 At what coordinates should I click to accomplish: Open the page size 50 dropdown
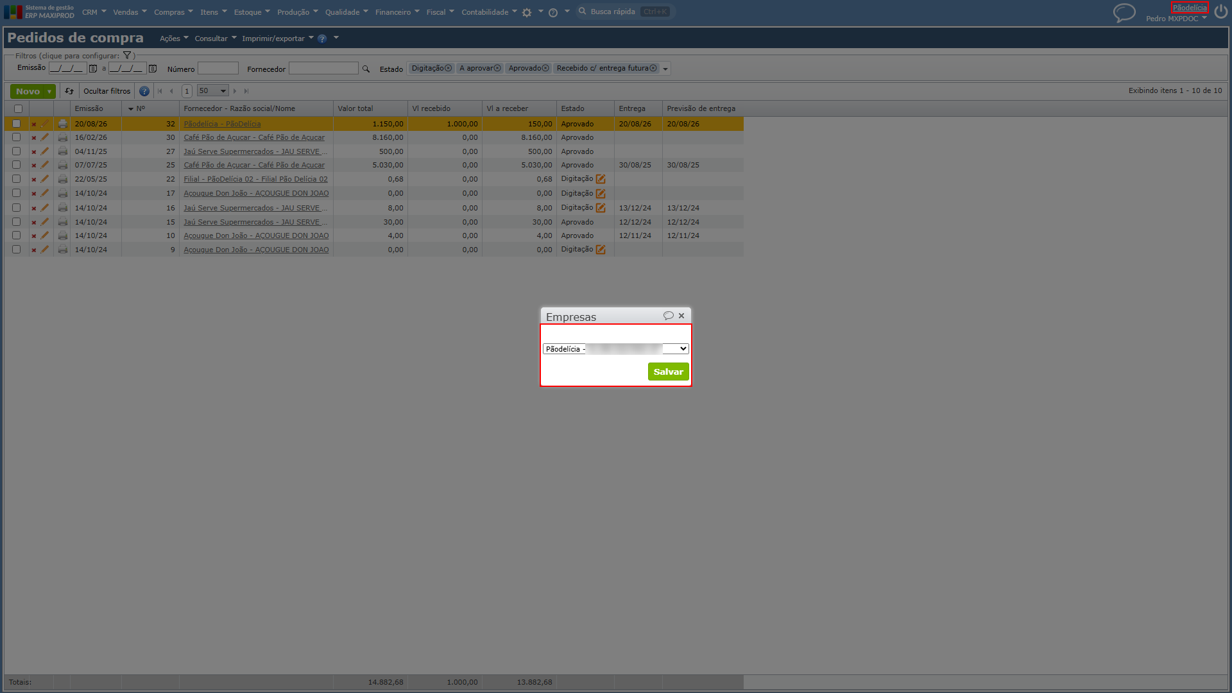pos(212,91)
